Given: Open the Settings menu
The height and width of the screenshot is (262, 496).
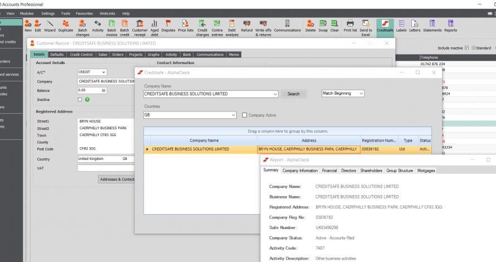Looking at the screenshot, I should (48, 13).
